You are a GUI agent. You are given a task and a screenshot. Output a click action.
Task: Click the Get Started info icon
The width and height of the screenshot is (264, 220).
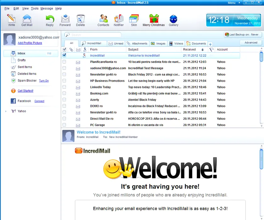tap(13, 91)
